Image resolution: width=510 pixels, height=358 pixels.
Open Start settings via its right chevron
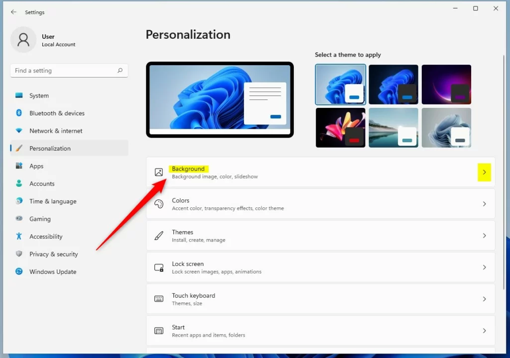coord(484,331)
